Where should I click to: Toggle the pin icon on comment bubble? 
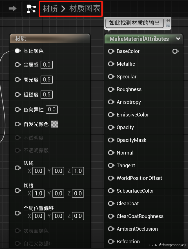click(168, 21)
